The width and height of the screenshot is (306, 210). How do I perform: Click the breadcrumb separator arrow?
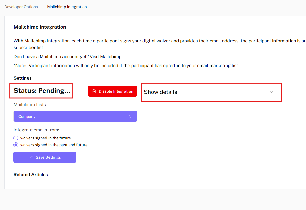[43, 7]
